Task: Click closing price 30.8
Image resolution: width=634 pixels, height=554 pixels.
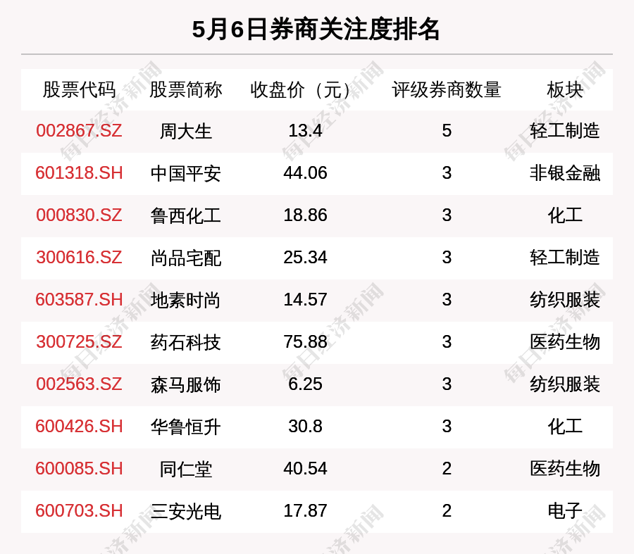Action: (305, 427)
